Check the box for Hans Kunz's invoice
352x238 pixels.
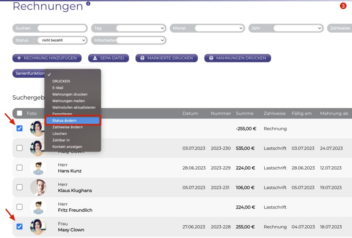(20, 168)
